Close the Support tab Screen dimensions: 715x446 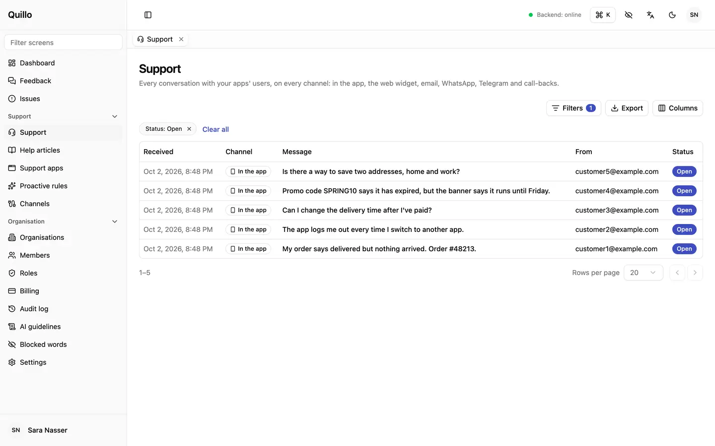181,39
